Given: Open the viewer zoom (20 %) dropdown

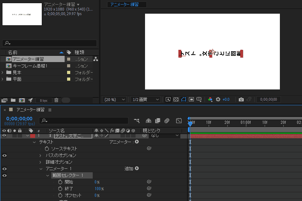Looking at the screenshot, I should pyautogui.click(x=114, y=99).
